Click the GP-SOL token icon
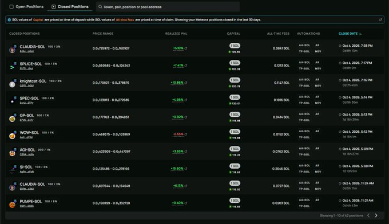The image size is (389, 224). click(13, 118)
